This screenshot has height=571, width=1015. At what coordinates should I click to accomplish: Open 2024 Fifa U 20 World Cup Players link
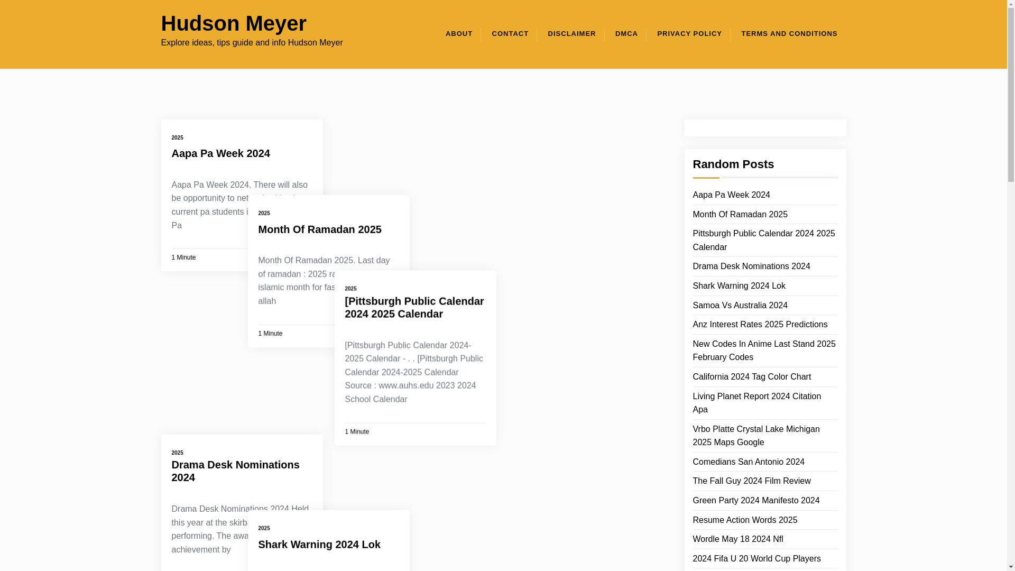[756, 559]
